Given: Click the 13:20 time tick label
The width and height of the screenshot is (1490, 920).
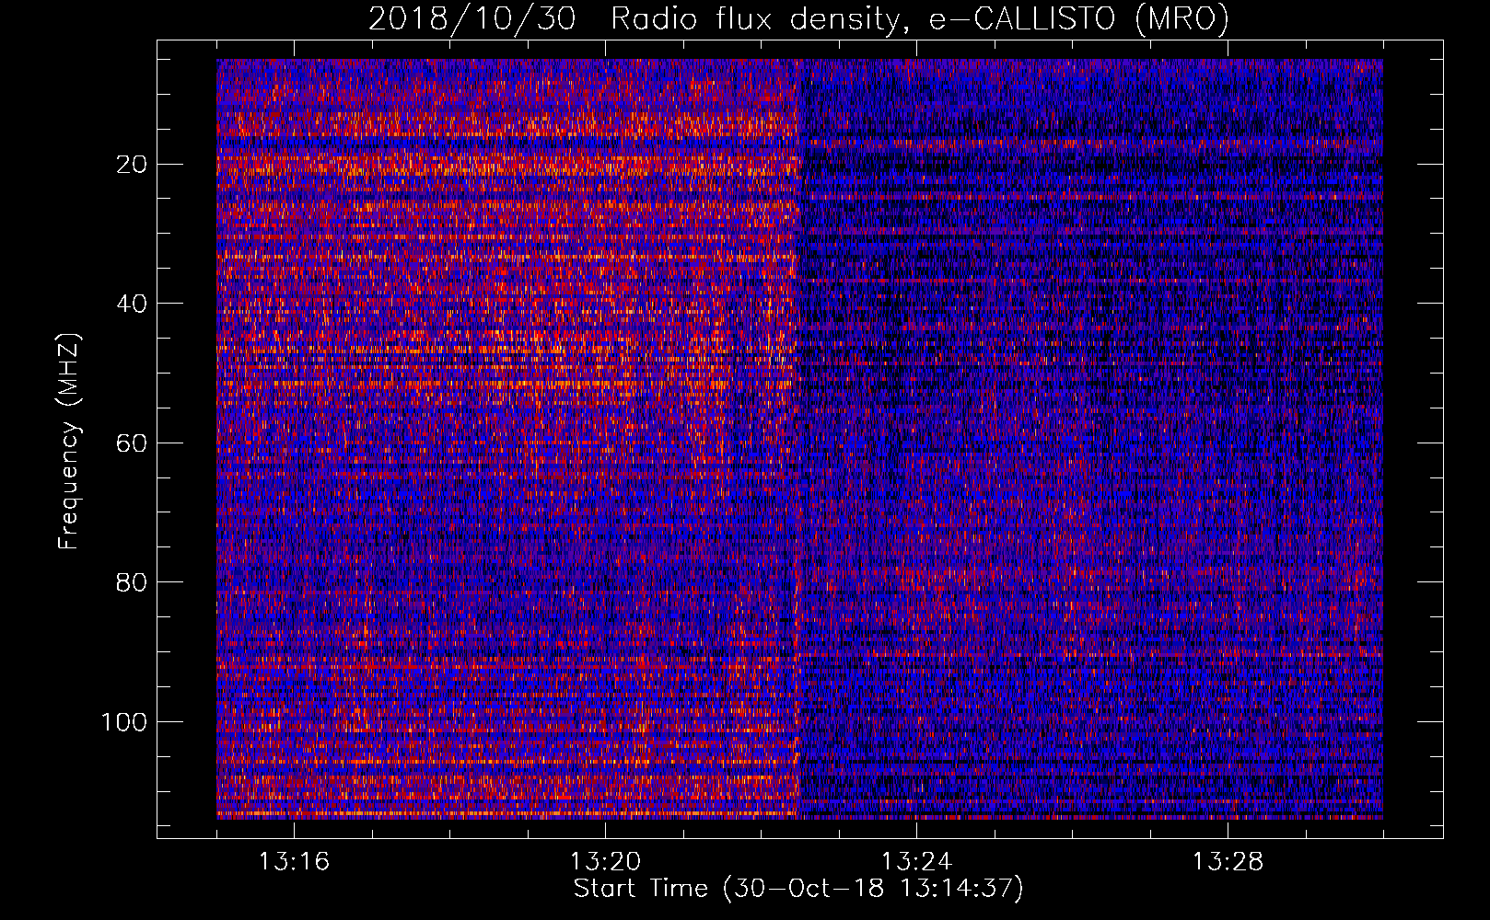Looking at the screenshot, I should 605,862.
